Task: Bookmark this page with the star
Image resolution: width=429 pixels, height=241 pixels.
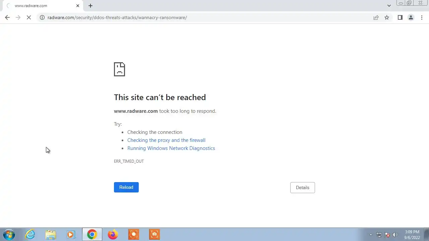Action: [387, 17]
